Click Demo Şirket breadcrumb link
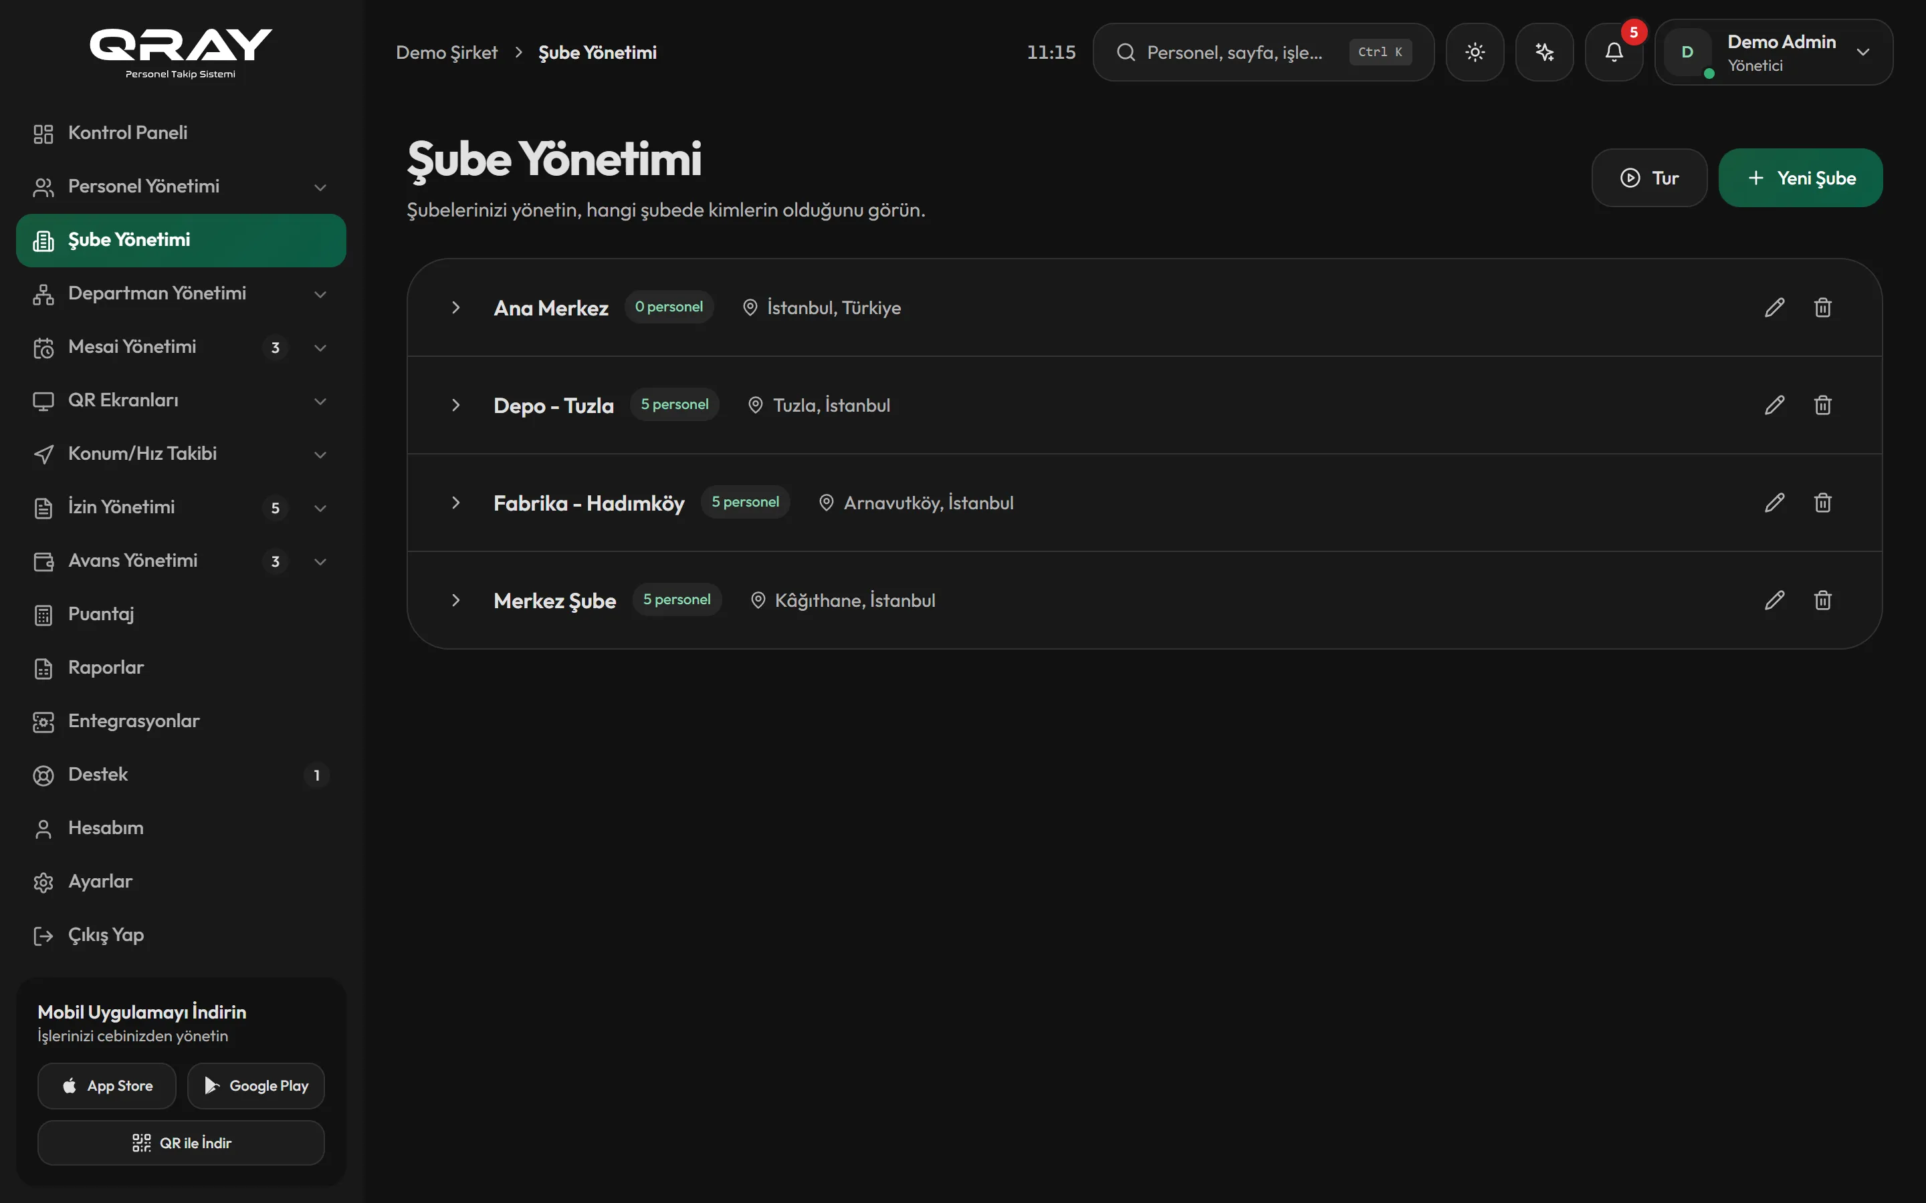 click(x=447, y=53)
